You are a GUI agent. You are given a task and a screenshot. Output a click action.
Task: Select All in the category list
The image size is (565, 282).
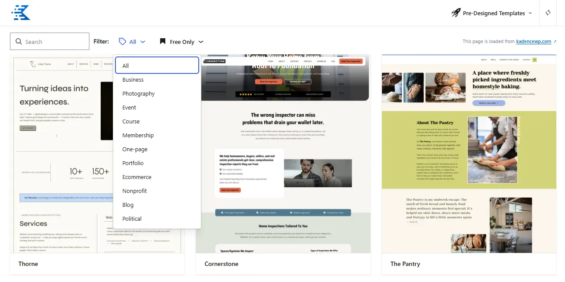[x=157, y=66]
